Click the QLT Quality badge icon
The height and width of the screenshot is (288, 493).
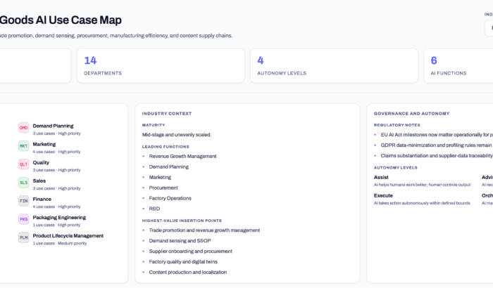24,164
